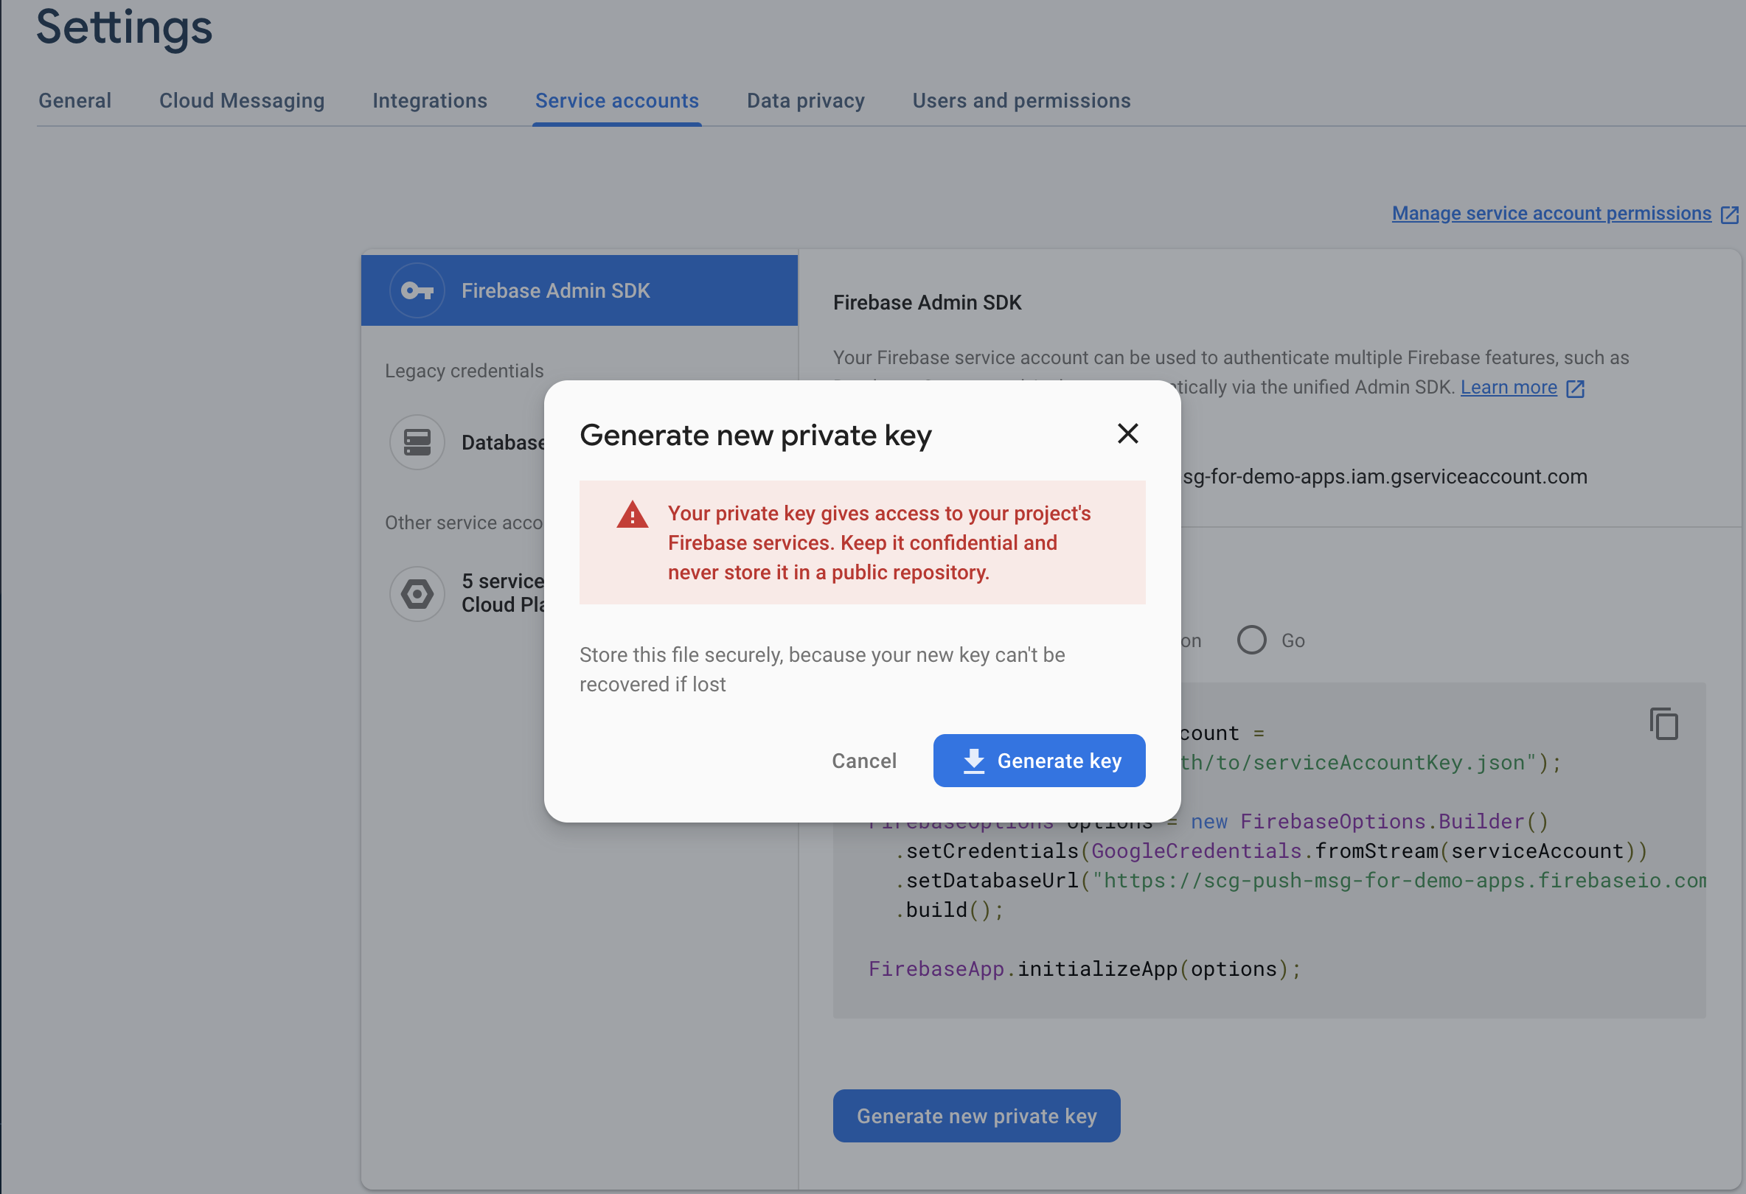
Task: Click the key icon beside Firebase Admin SDK
Action: 417,290
